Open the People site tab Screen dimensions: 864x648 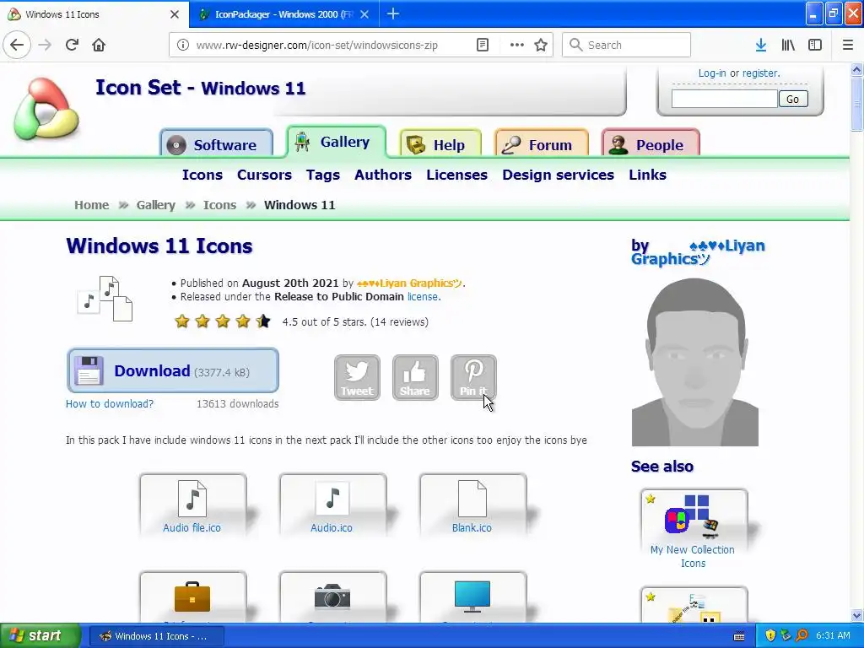tap(651, 144)
